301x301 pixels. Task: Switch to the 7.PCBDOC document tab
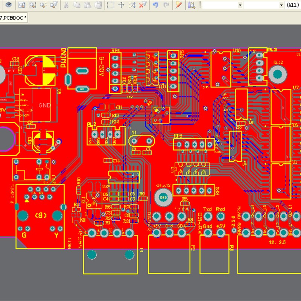[13, 18]
